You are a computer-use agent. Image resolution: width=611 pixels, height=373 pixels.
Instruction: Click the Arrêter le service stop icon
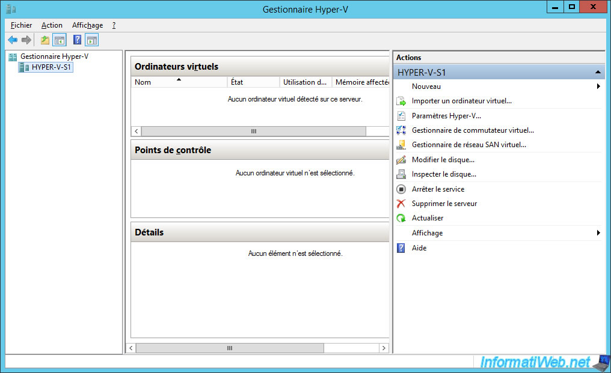[401, 189]
